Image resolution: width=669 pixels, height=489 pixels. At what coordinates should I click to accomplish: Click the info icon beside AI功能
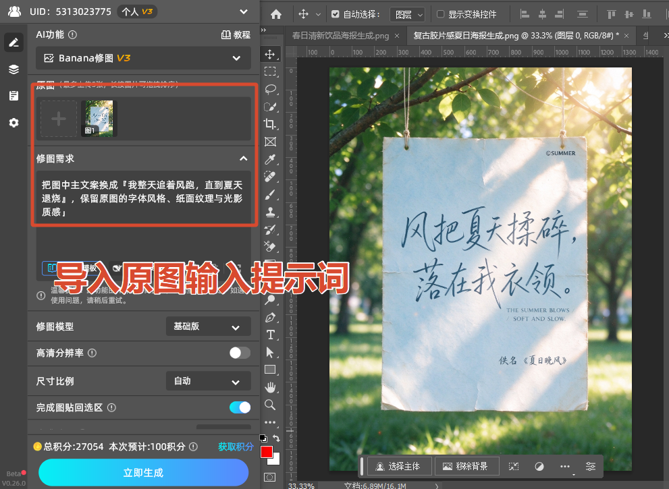[72, 35]
